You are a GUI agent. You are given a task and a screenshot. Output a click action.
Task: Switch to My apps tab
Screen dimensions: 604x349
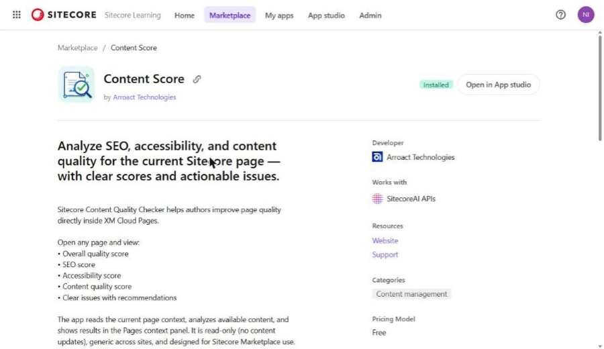[x=279, y=15]
